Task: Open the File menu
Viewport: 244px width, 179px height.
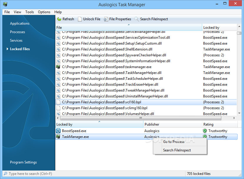Action: coord(7,12)
